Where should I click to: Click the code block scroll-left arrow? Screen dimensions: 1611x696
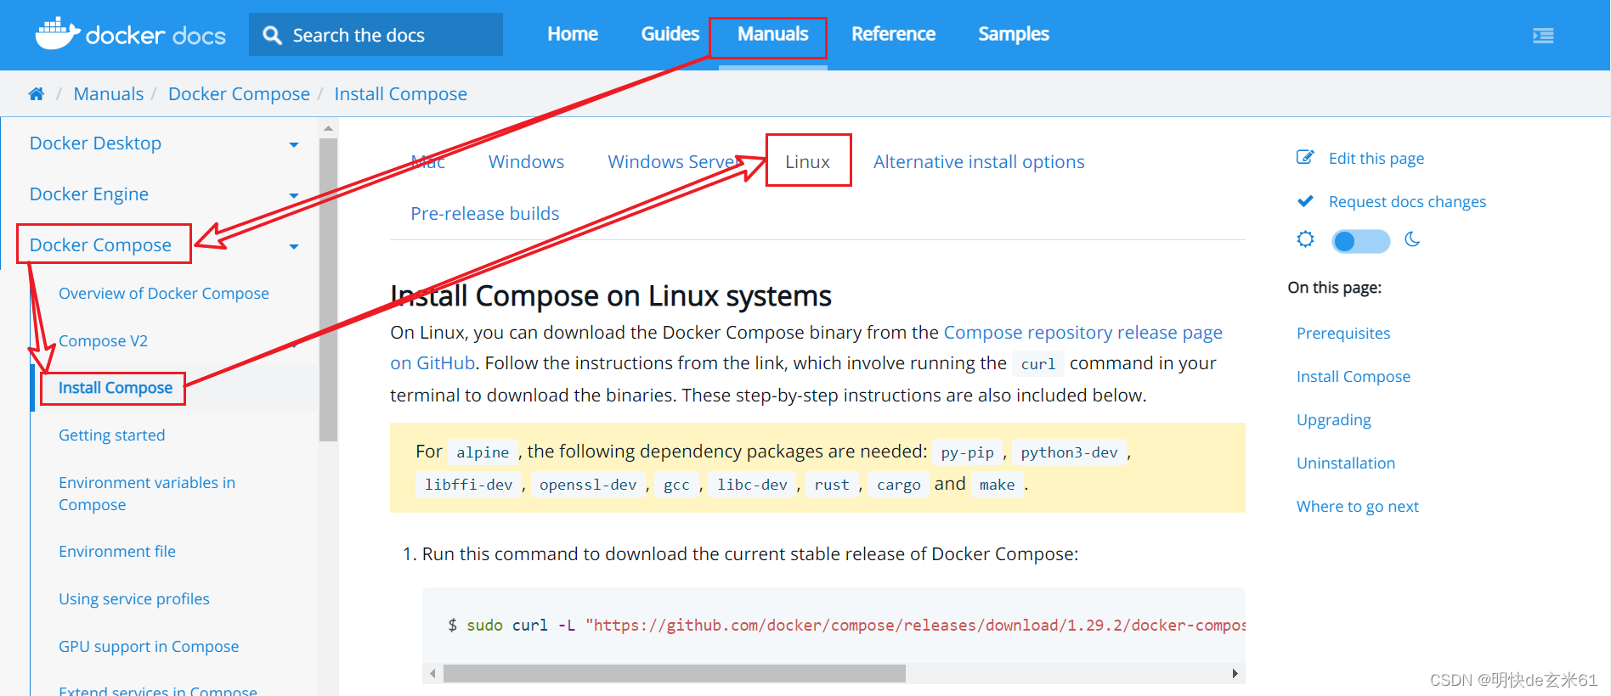pyautogui.click(x=432, y=674)
